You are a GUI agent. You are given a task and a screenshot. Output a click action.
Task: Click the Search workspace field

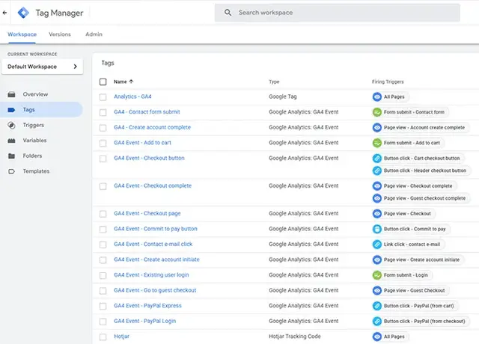click(338, 13)
